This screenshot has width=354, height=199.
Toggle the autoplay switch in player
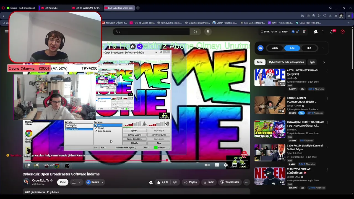(x=207, y=165)
